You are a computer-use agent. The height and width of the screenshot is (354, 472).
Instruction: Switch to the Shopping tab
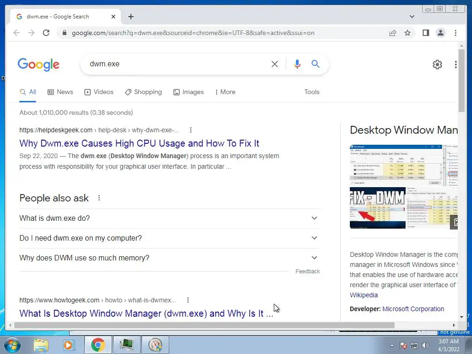click(x=143, y=92)
